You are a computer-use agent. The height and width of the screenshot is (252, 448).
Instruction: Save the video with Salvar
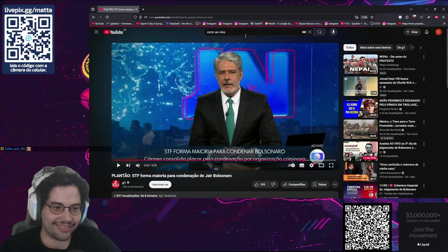tap(320, 184)
